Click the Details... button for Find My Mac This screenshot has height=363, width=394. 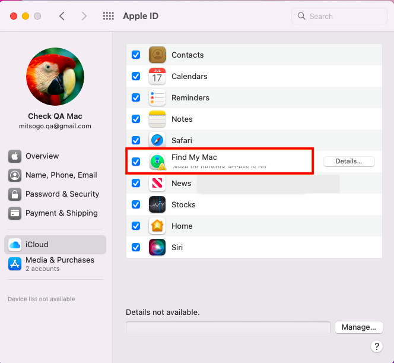pyautogui.click(x=349, y=161)
